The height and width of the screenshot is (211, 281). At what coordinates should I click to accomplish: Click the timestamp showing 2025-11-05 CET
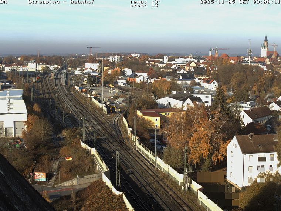(x=240, y=2)
